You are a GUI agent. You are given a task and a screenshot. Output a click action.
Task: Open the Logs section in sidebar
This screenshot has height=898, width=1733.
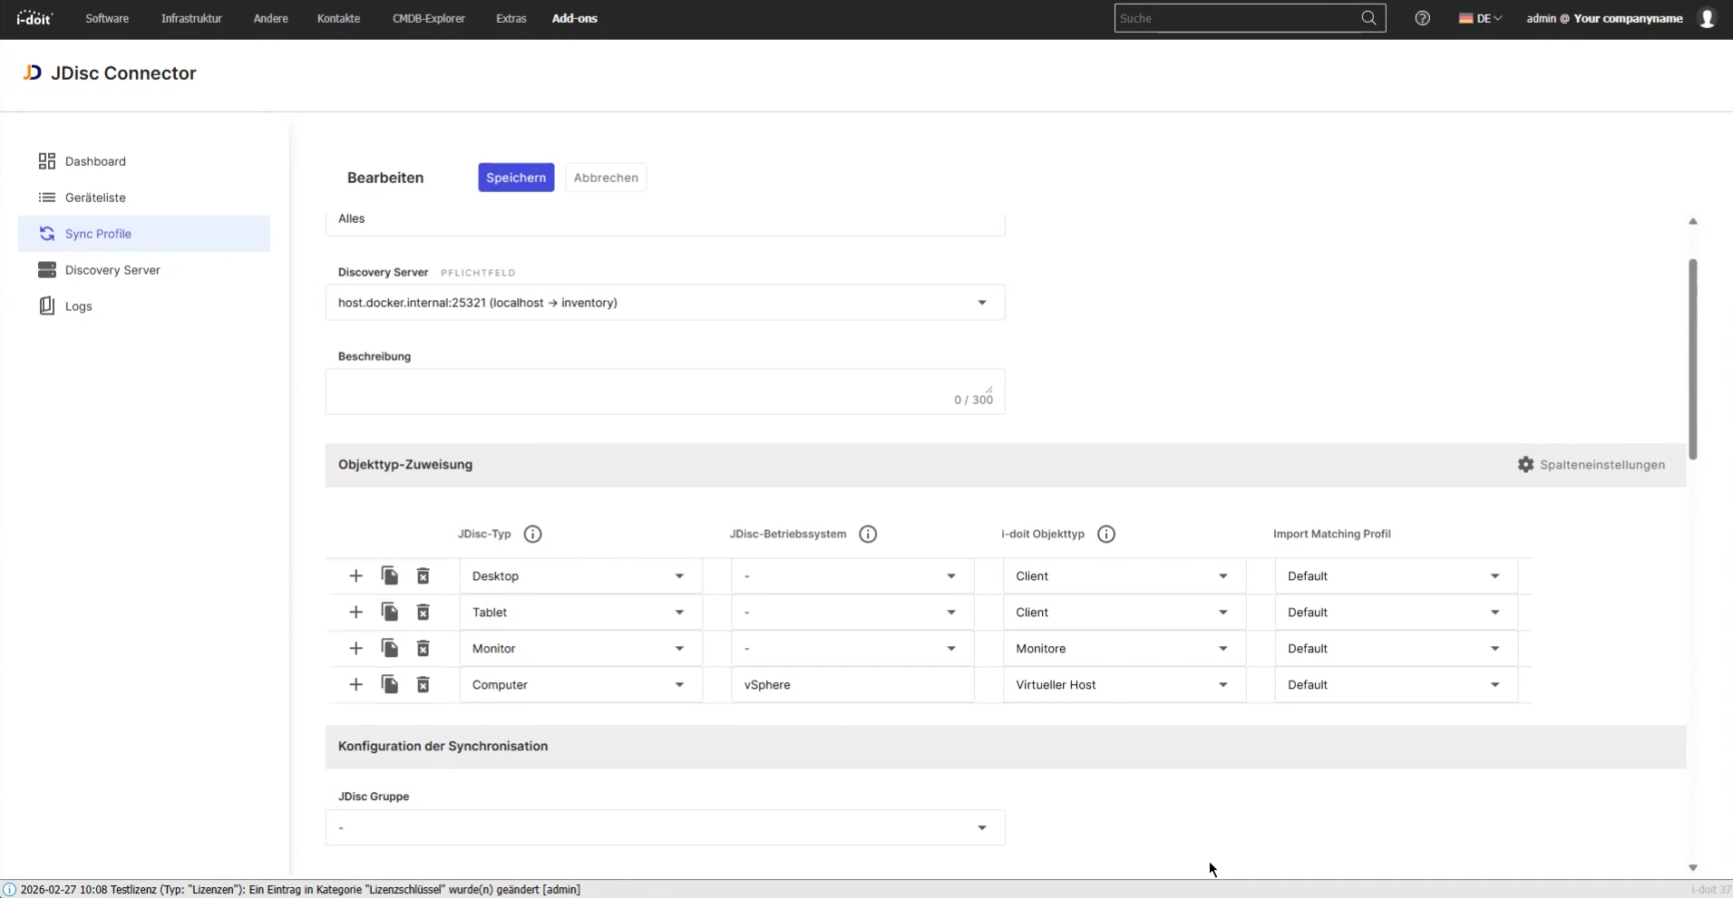coord(76,305)
